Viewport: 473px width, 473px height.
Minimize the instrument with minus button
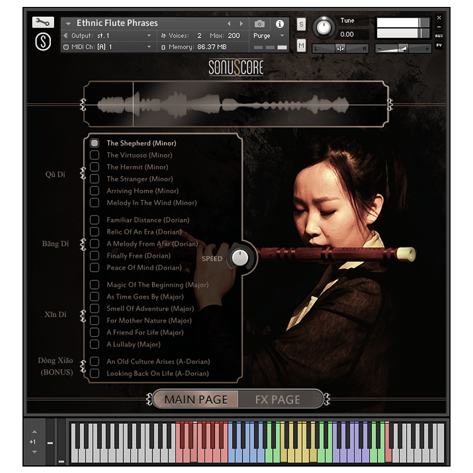click(x=439, y=27)
